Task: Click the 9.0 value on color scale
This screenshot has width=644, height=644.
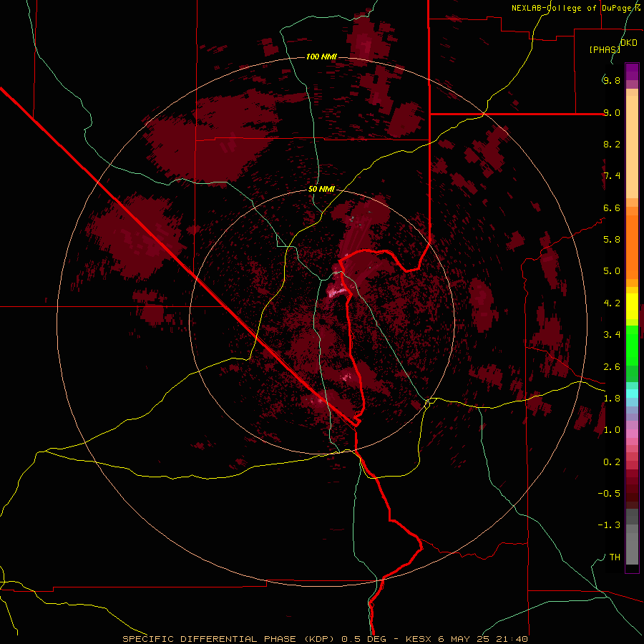Action: 612,112
